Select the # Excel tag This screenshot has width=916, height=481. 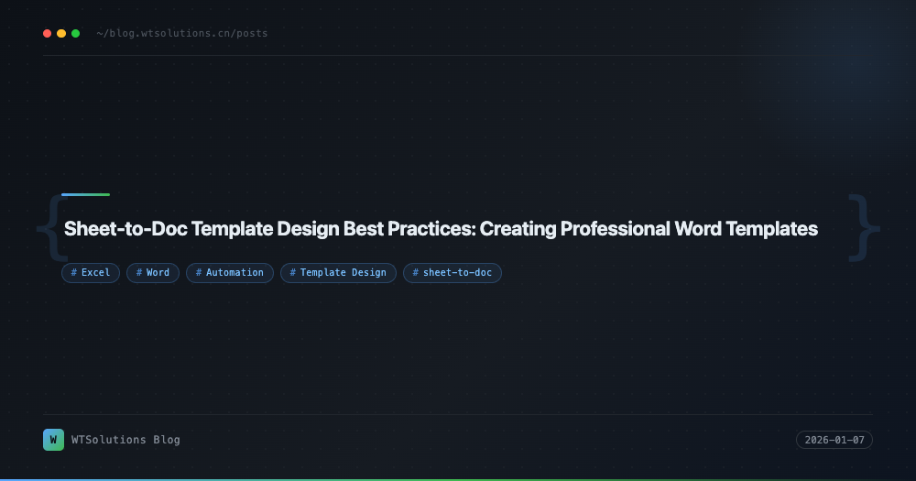click(x=91, y=273)
